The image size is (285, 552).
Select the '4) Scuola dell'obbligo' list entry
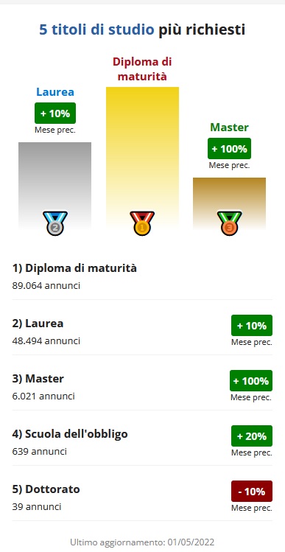pyautogui.click(x=142, y=442)
